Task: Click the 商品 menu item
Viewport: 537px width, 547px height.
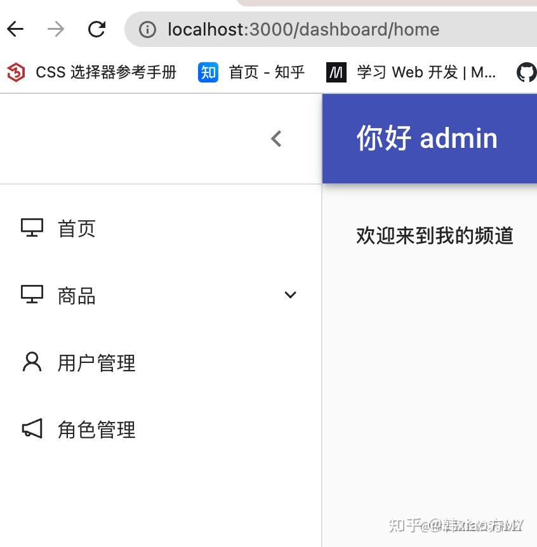Action: pyautogui.click(x=161, y=296)
